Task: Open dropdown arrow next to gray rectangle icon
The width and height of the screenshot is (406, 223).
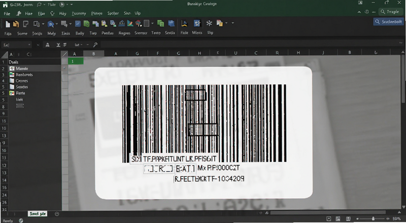Action: [70, 24]
